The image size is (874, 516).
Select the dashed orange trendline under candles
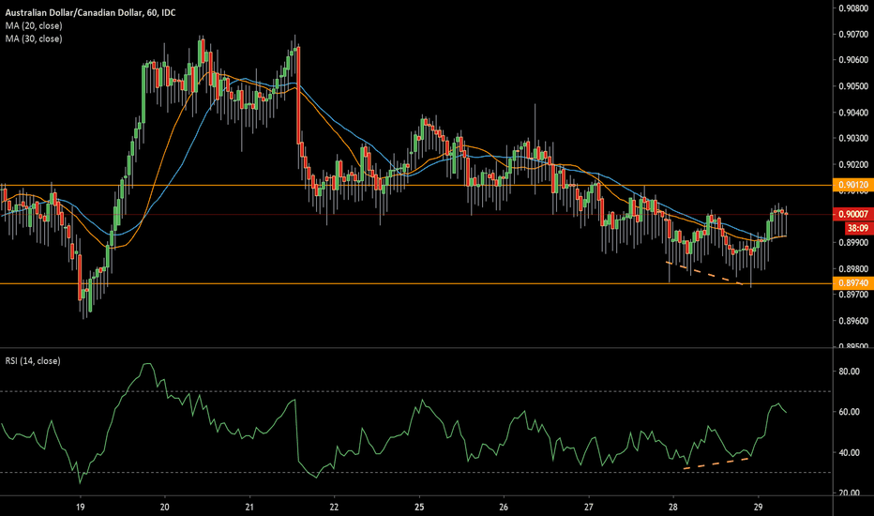click(x=703, y=273)
